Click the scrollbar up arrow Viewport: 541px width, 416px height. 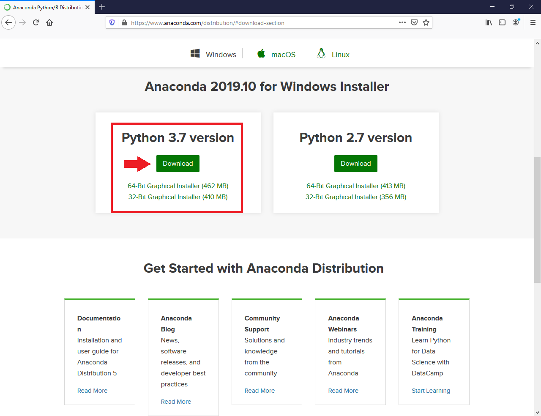pyautogui.click(x=537, y=43)
